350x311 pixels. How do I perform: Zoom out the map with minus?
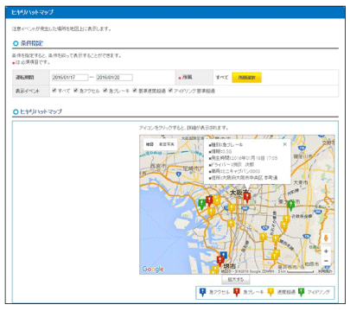326,261
